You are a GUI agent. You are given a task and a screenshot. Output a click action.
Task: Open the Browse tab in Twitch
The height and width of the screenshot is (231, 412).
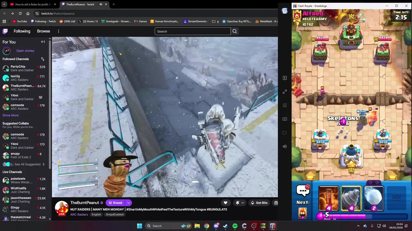coord(43,31)
